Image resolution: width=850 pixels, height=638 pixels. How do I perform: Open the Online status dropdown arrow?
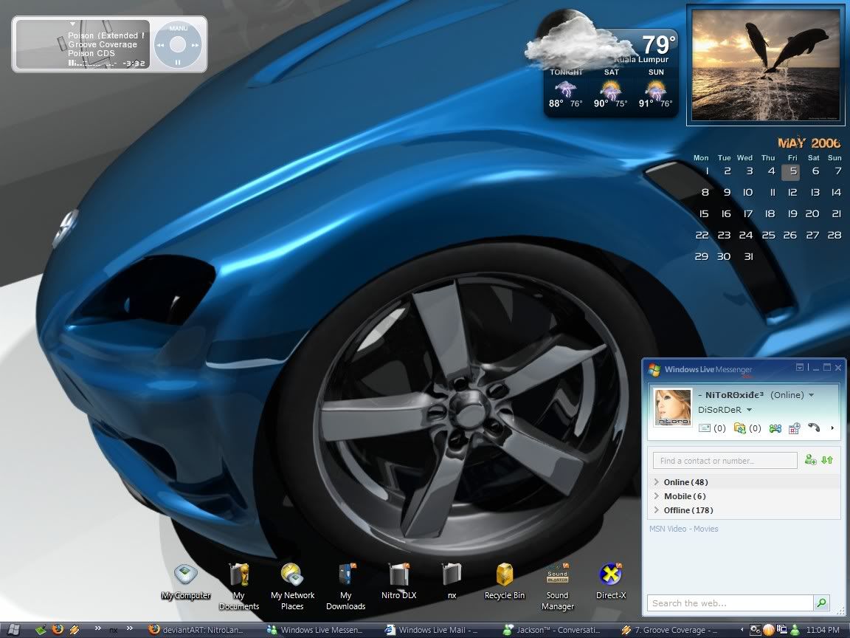click(812, 395)
